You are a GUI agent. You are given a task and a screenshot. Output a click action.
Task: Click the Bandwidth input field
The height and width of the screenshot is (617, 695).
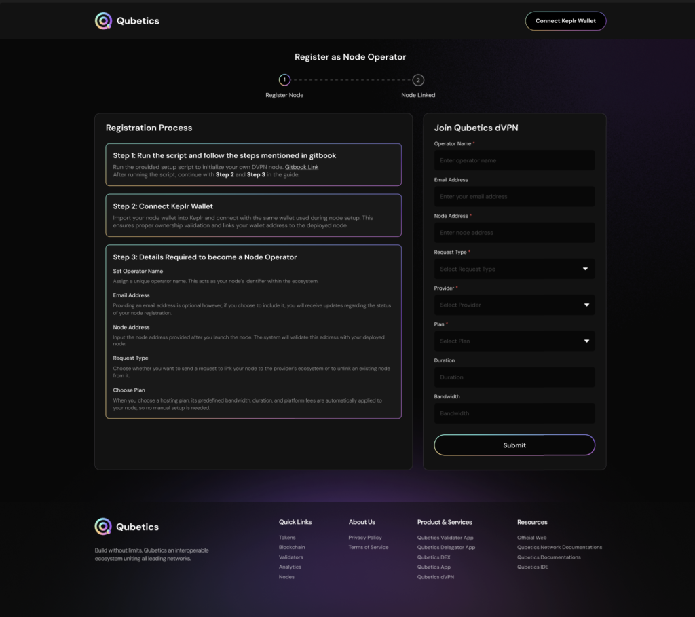pos(514,413)
